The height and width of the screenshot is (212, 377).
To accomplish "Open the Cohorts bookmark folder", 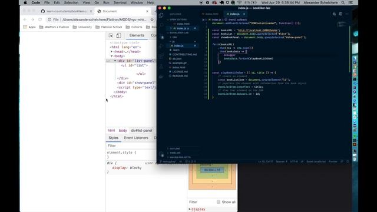I will pyautogui.click(x=134, y=27).
